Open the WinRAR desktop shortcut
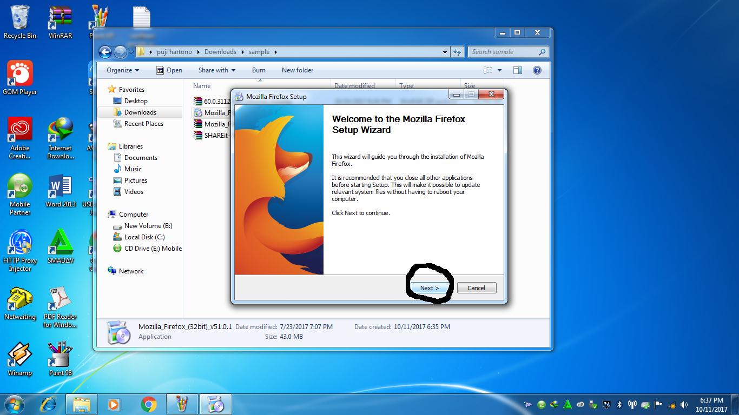739x415 pixels. pyautogui.click(x=60, y=22)
